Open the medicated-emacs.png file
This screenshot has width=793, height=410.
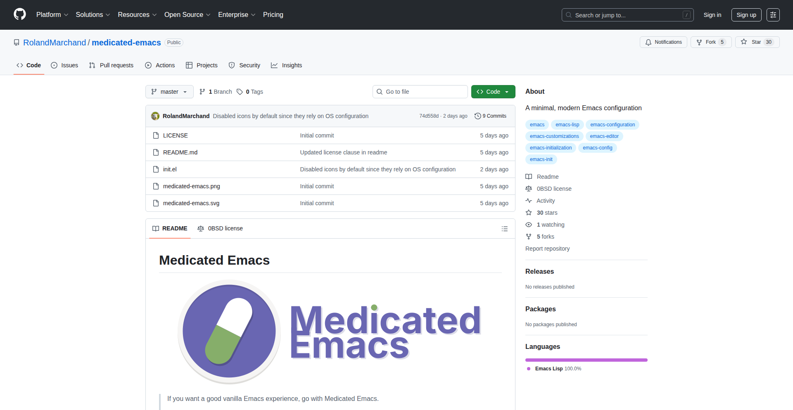[x=192, y=186]
